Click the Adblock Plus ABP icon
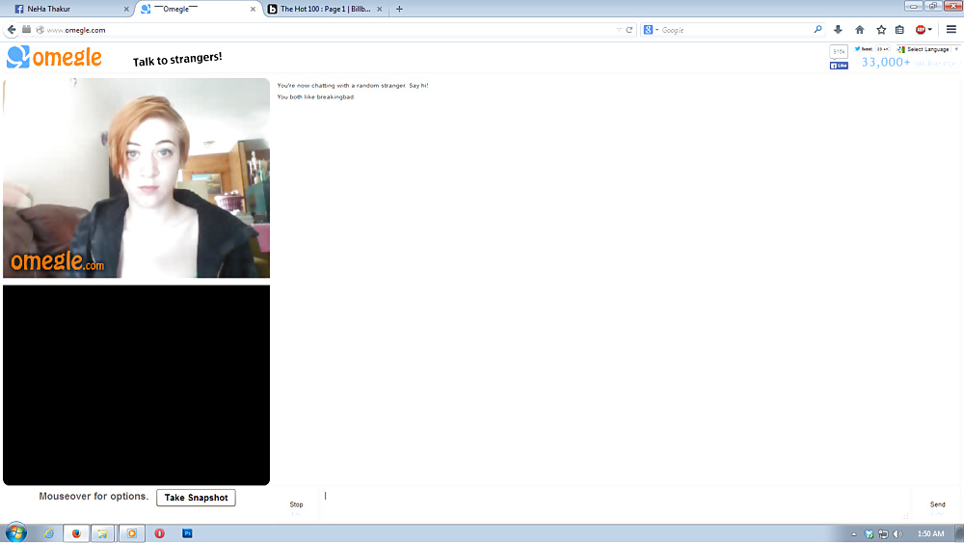Viewport: 964px width, 543px height. (x=921, y=30)
